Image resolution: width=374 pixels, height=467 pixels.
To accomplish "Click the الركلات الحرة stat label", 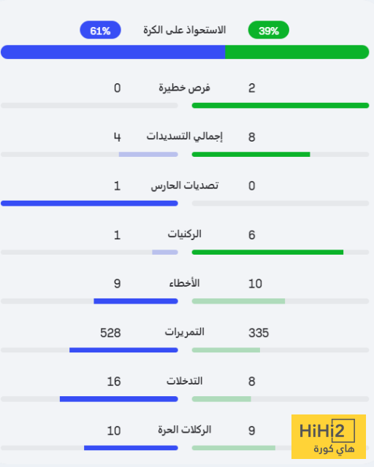I will point(184,430).
